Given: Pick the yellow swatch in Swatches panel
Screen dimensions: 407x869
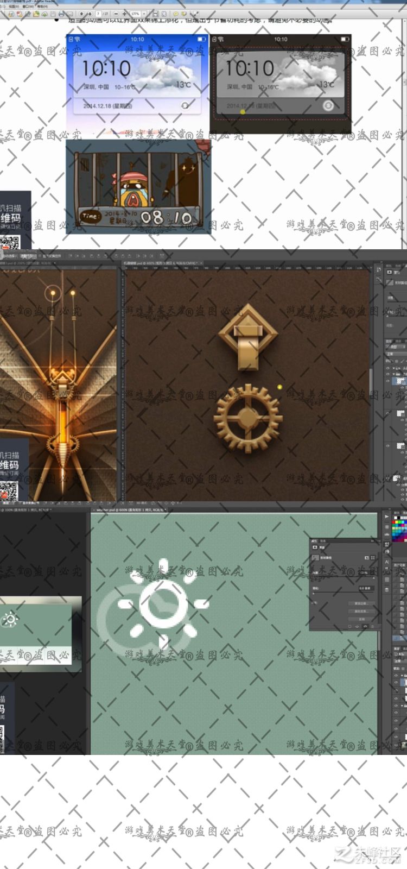Looking at the screenshot, I should (x=397, y=522).
